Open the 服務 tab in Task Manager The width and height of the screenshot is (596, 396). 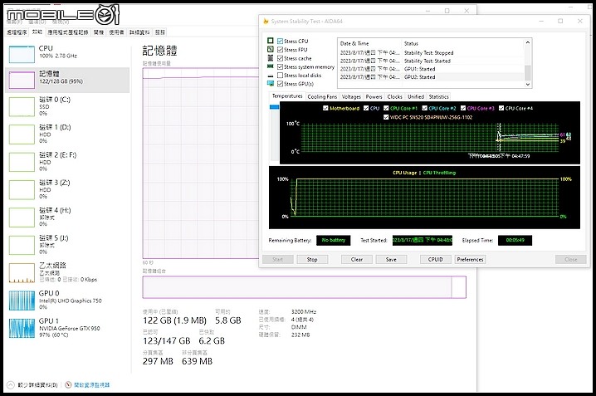tap(160, 32)
